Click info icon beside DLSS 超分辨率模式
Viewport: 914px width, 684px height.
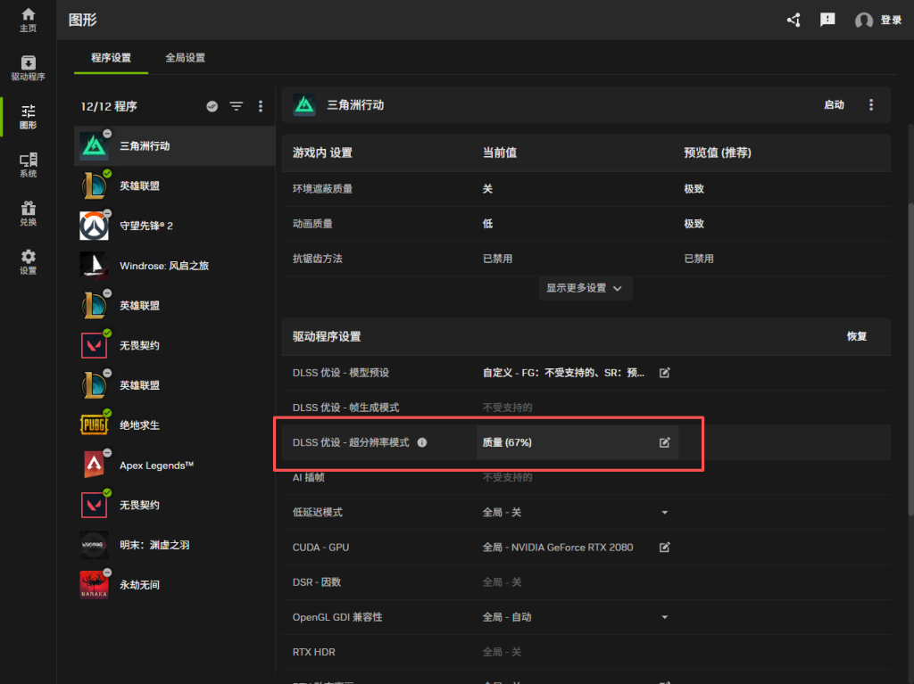point(422,442)
